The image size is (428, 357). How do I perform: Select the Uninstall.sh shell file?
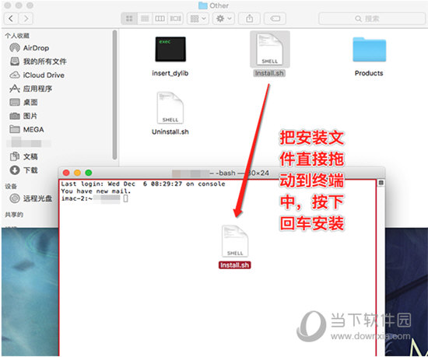click(170, 114)
